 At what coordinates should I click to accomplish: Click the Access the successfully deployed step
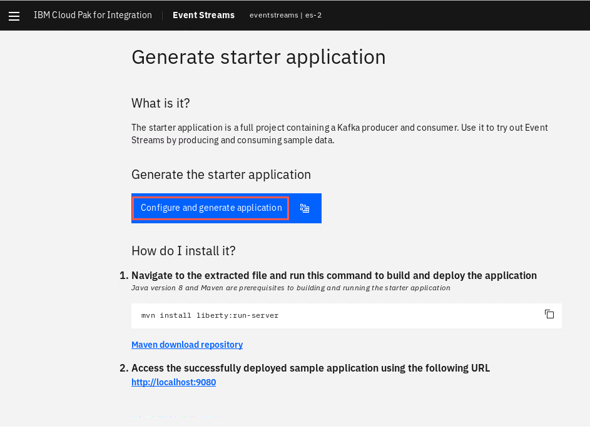point(311,368)
